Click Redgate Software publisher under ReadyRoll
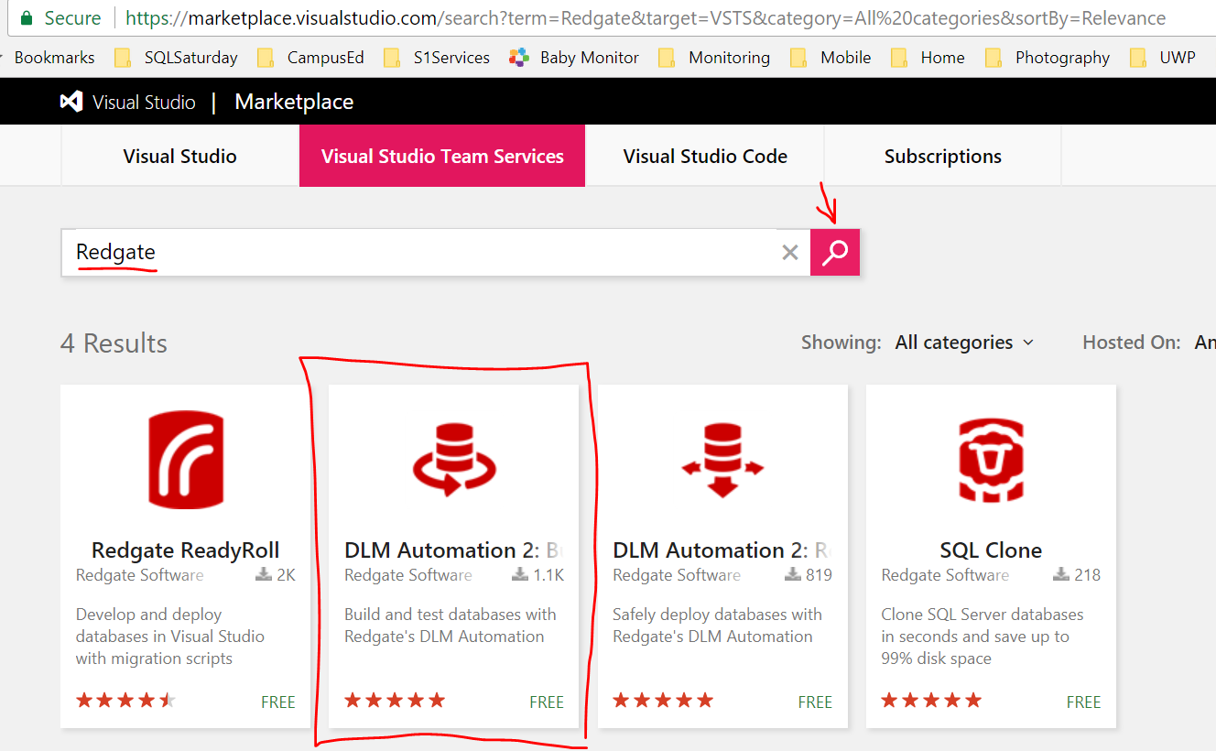The height and width of the screenshot is (751, 1216). coord(140,575)
